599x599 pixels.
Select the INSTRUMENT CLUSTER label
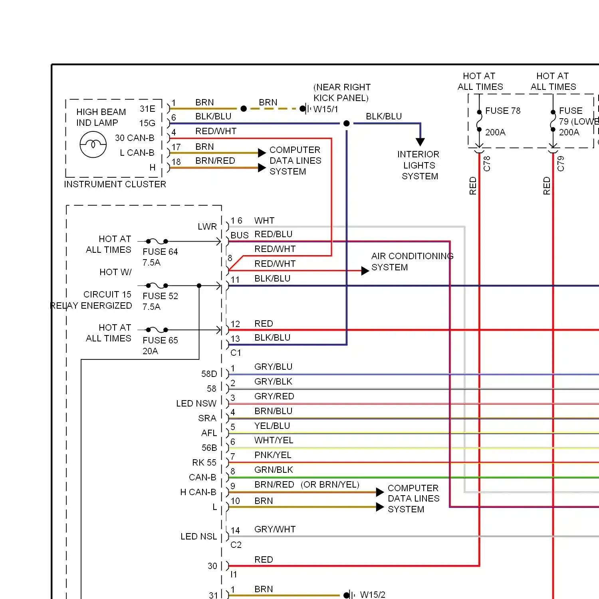(x=115, y=184)
